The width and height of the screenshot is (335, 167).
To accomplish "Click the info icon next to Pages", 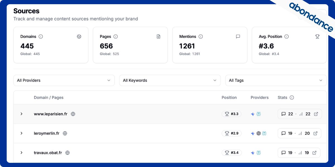I will 116,36.
